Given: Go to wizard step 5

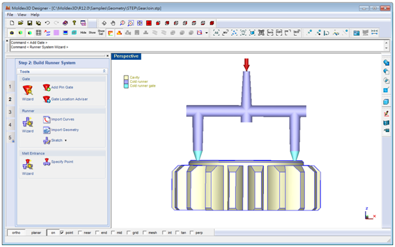Looking at the screenshot, I should [x=10, y=138].
